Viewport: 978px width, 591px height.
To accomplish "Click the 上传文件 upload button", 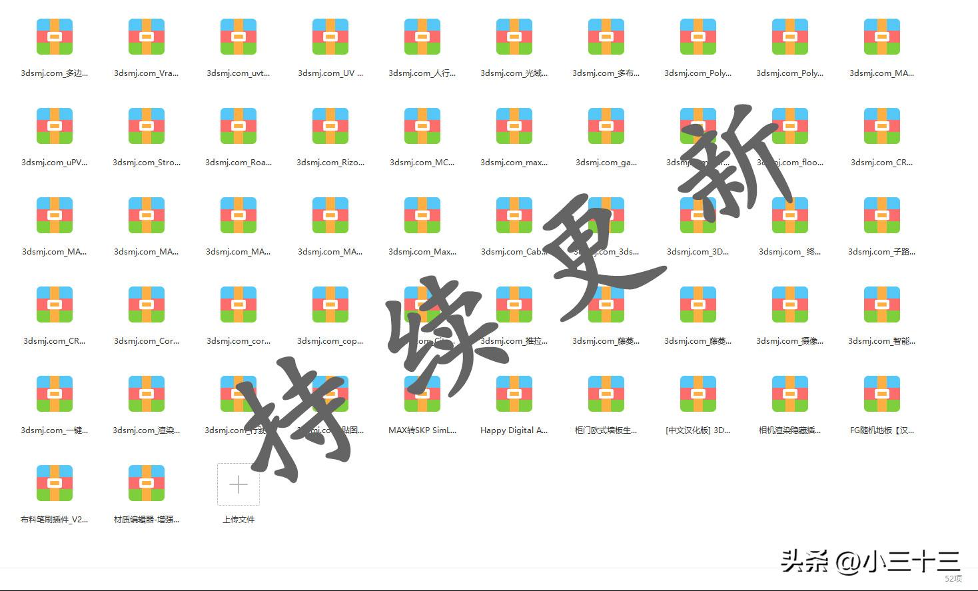I will pyautogui.click(x=238, y=484).
